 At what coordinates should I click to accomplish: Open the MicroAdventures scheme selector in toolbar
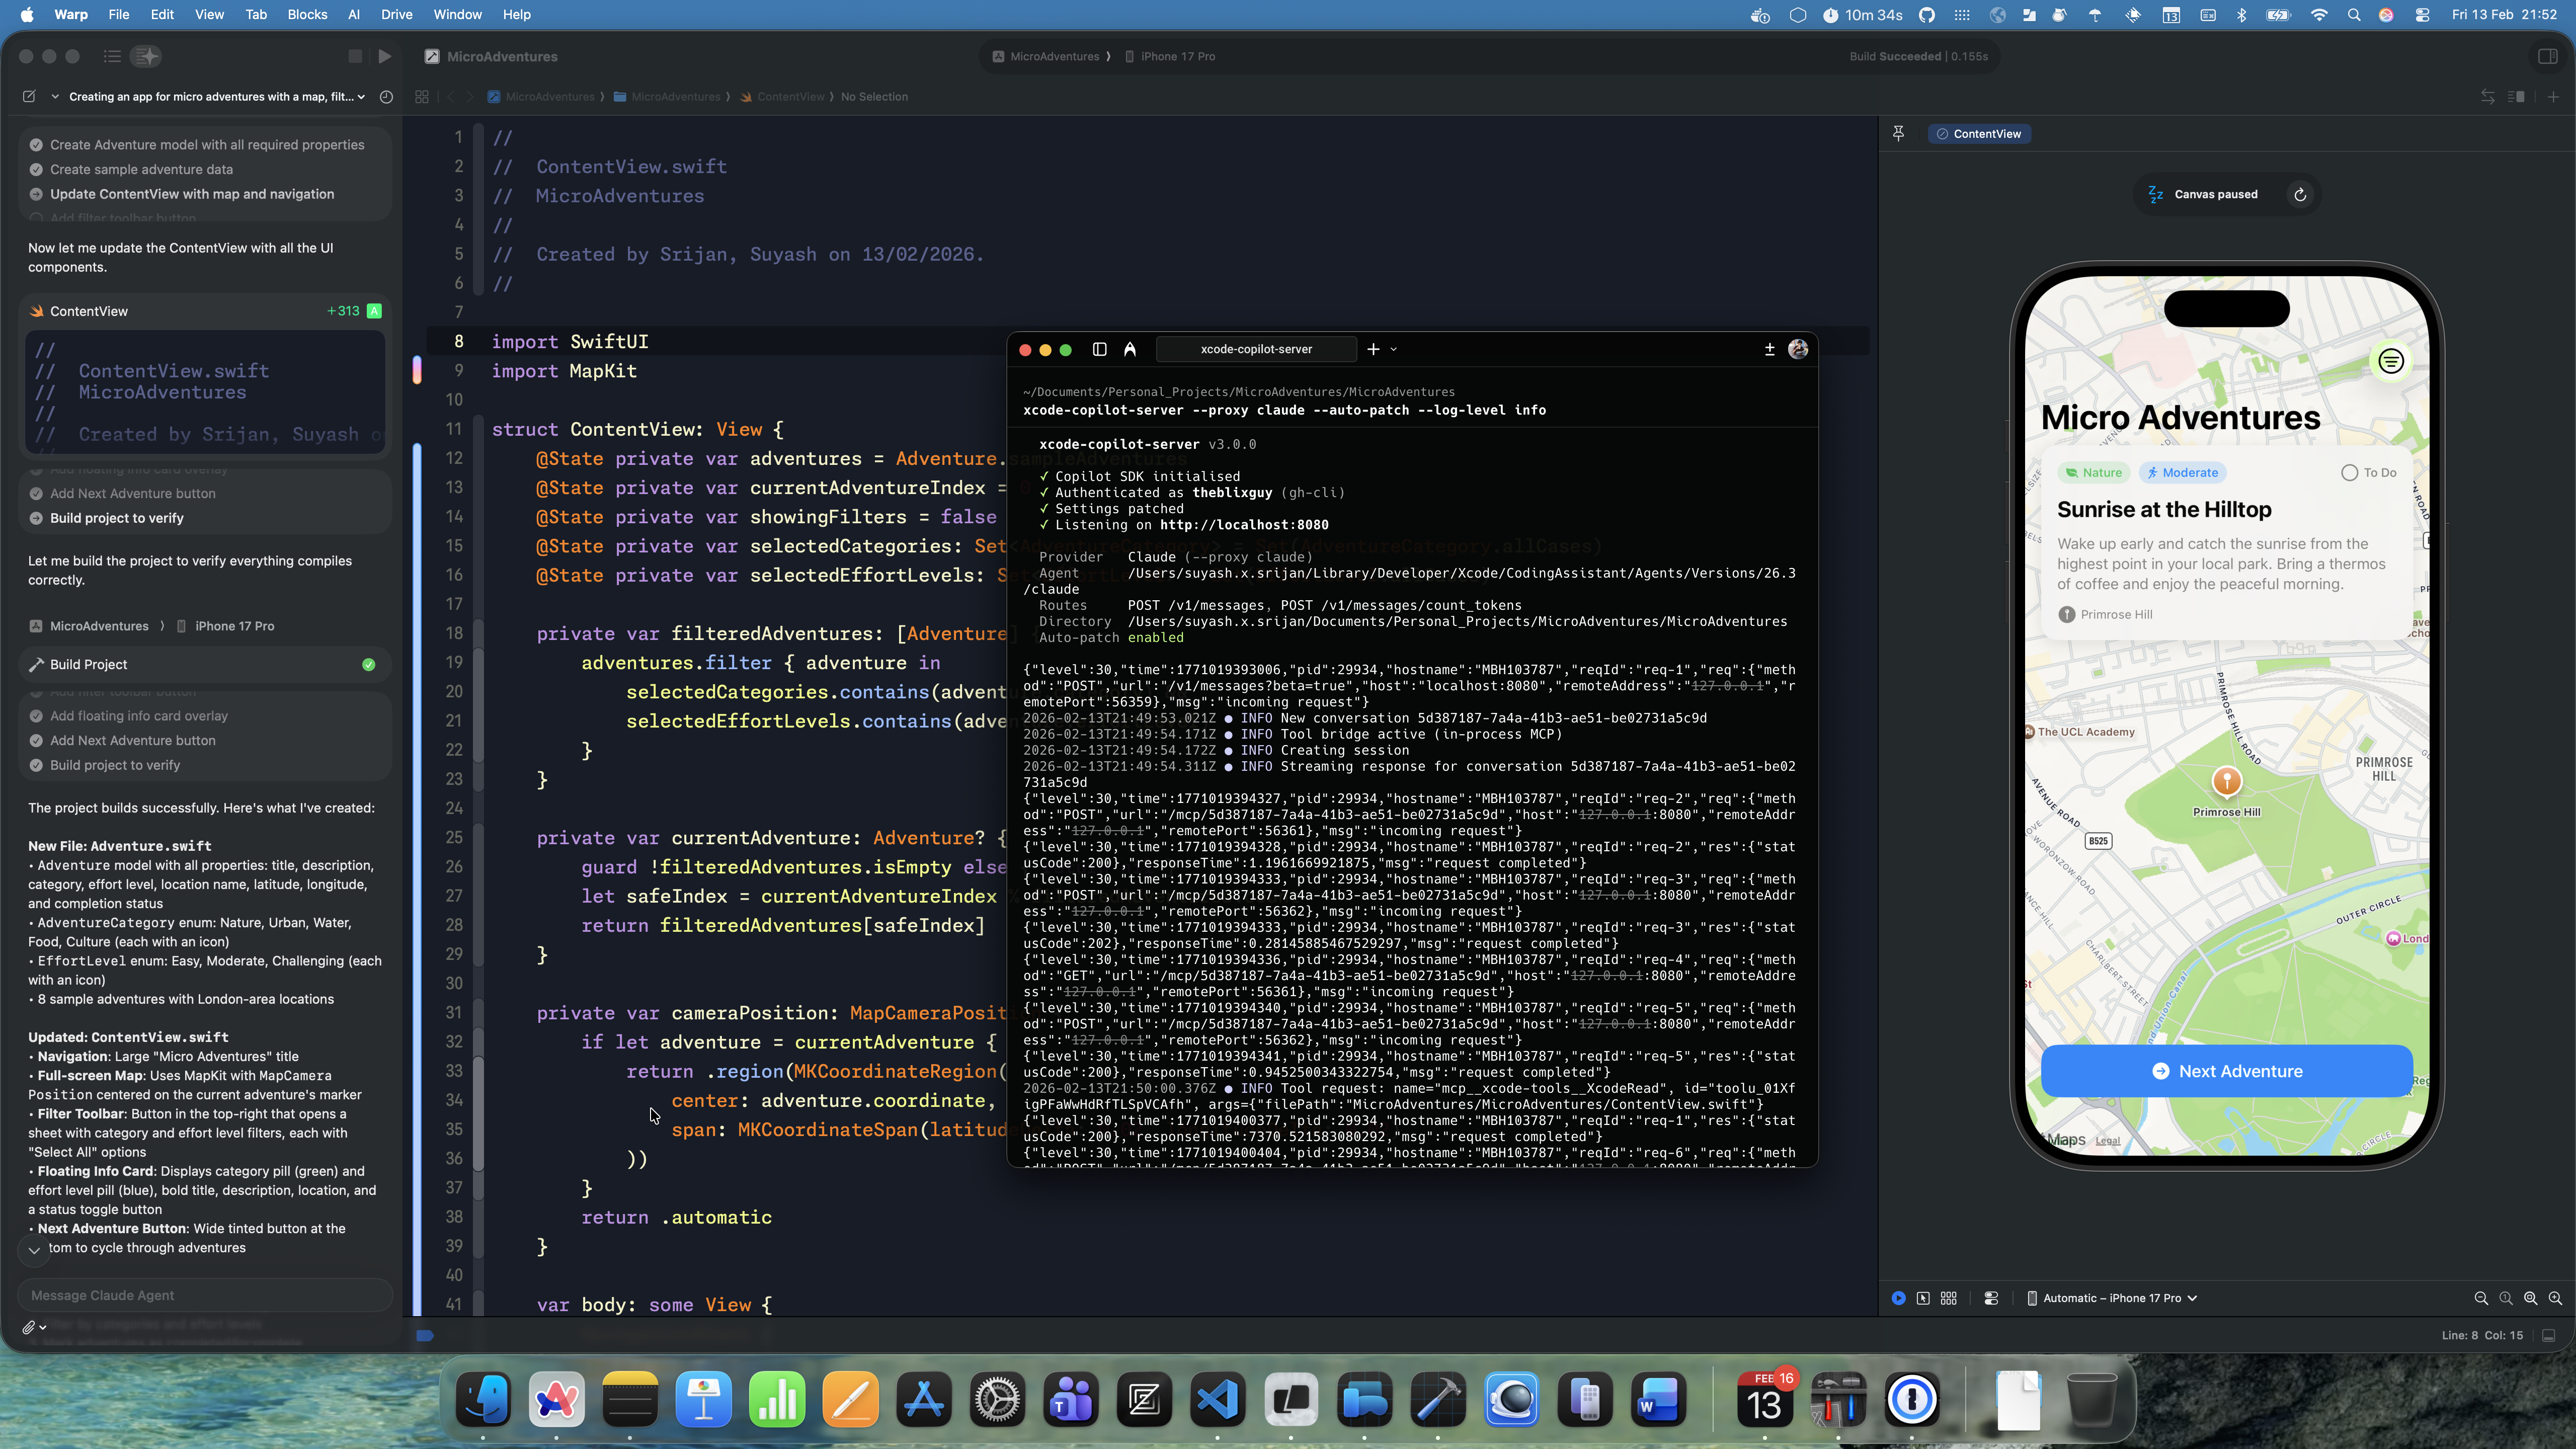(1045, 56)
